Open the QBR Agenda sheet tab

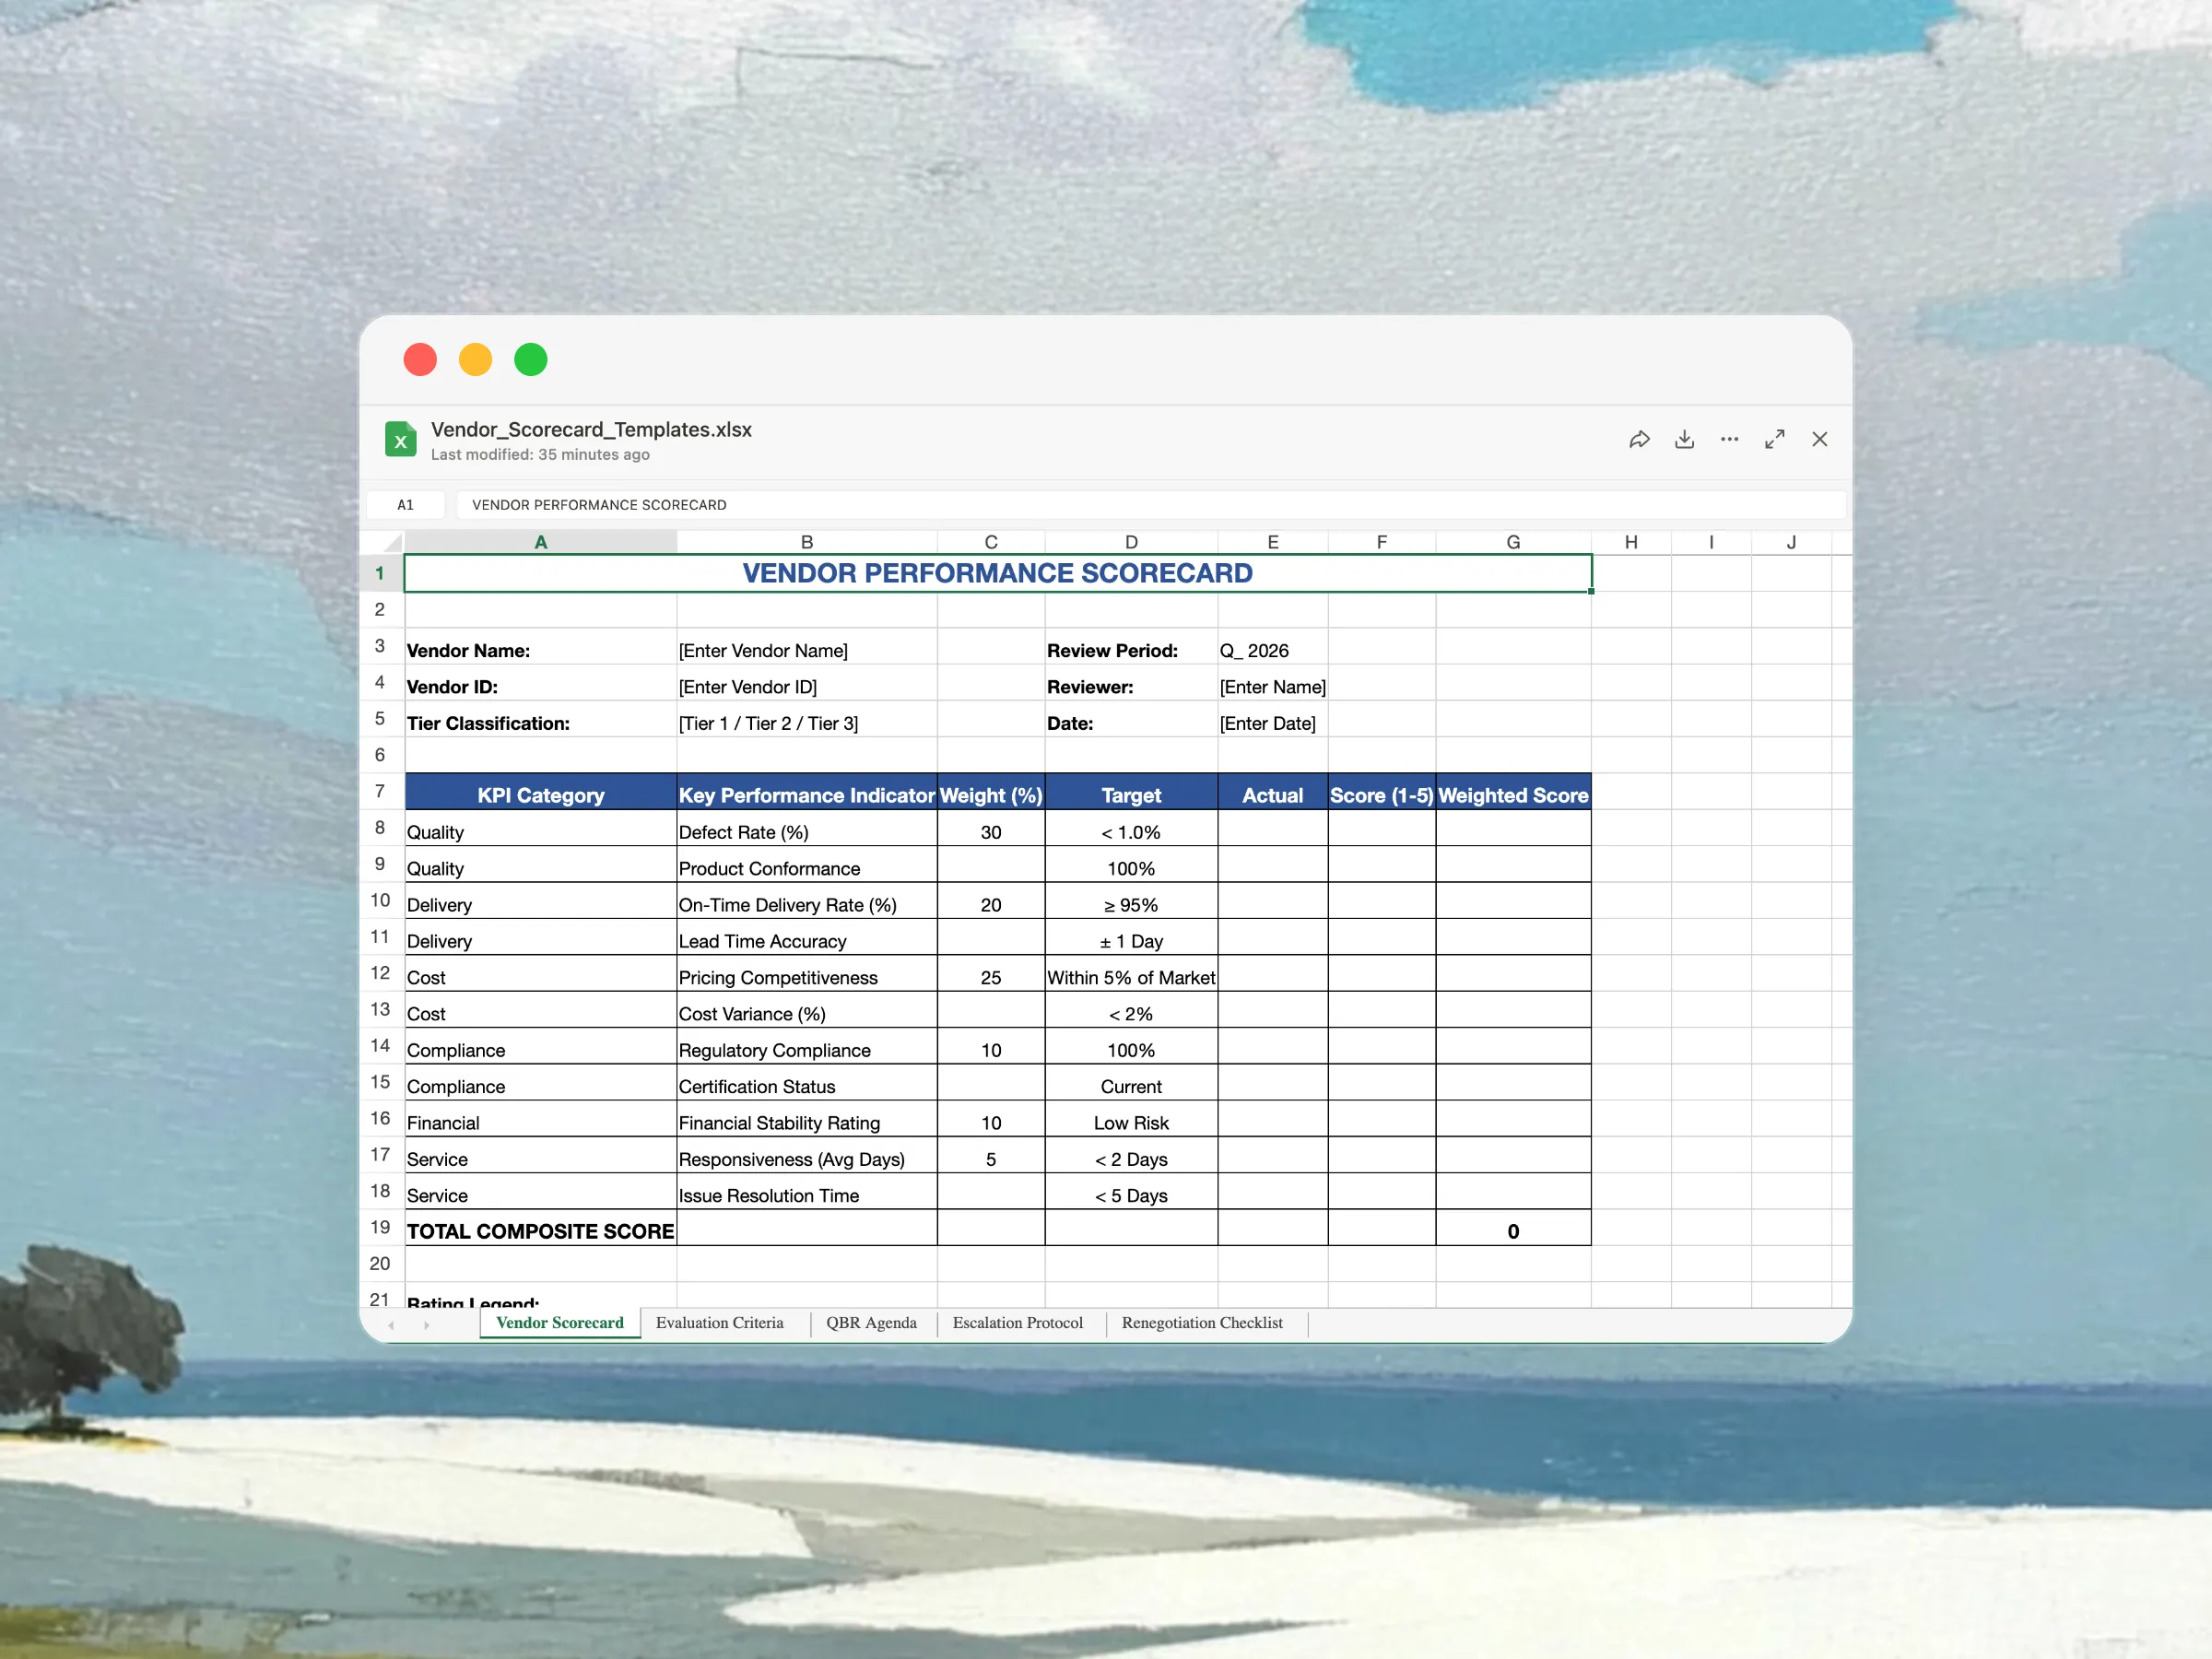[x=870, y=1323]
